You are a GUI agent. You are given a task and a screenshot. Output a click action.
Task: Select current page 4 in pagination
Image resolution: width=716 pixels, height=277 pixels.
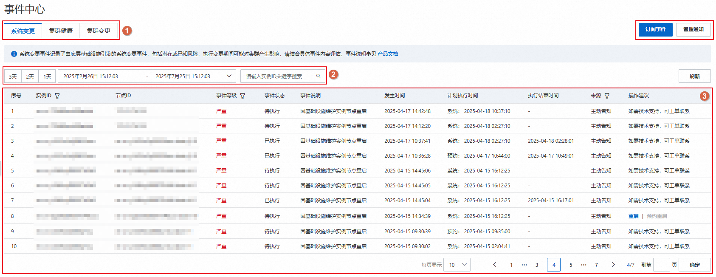(554, 265)
